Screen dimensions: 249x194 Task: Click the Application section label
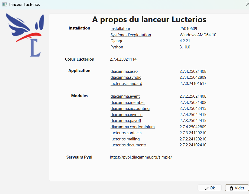click(x=79, y=71)
